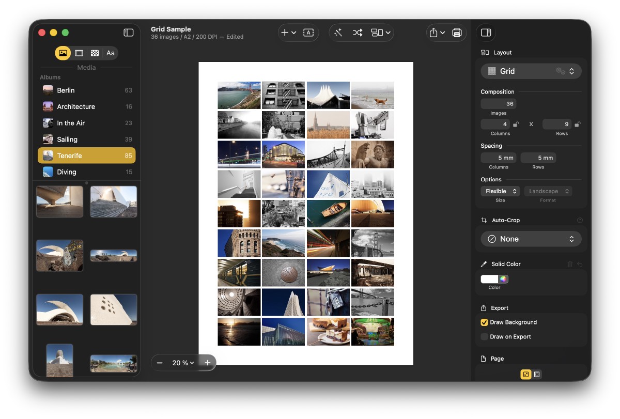Disable the Draw Background checkbox
The height and width of the screenshot is (419, 620).
point(484,322)
